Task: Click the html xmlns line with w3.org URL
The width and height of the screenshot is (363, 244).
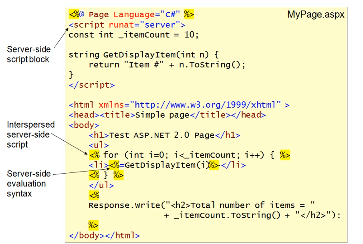Action: [x=179, y=105]
